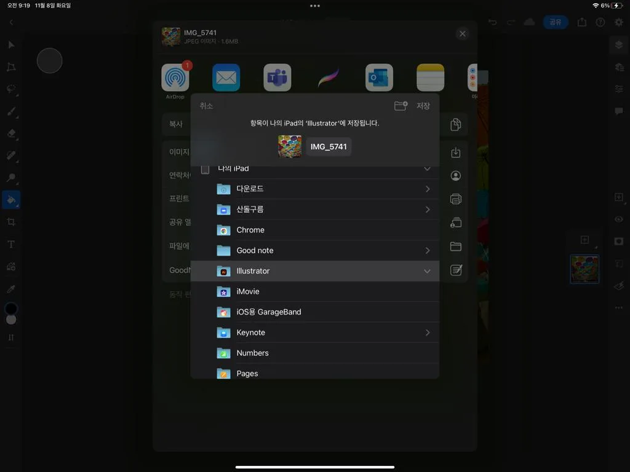Select the layer thumbnail in Layers panel
The height and width of the screenshot is (472, 630).
click(584, 269)
